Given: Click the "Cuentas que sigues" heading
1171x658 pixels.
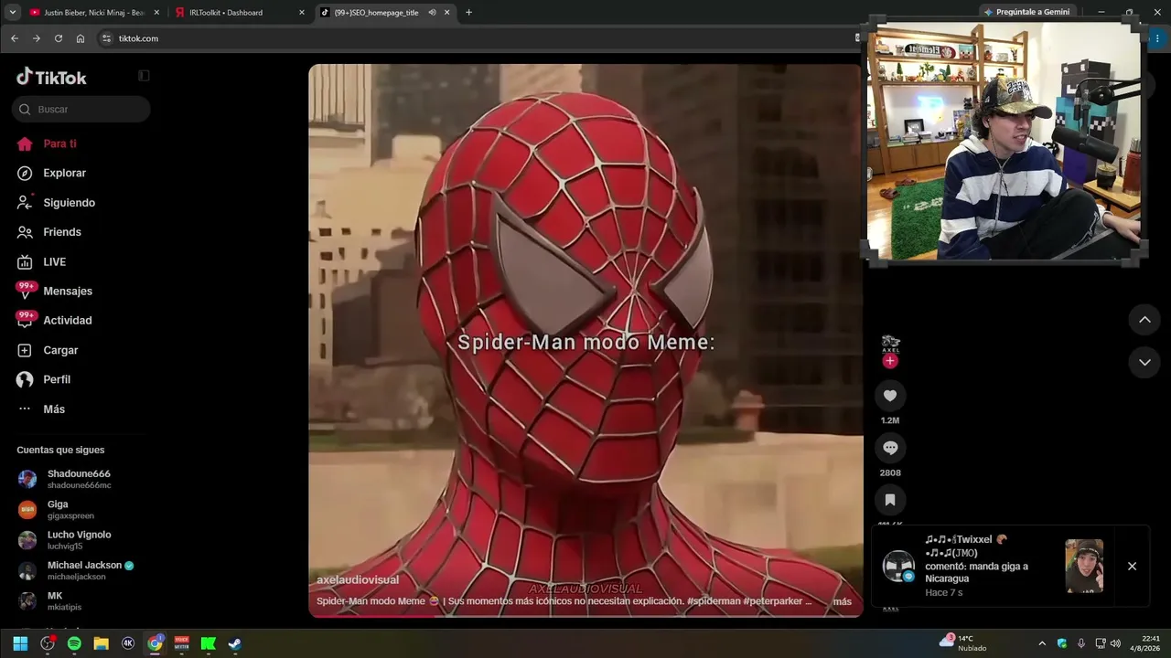Looking at the screenshot, I should [x=60, y=450].
